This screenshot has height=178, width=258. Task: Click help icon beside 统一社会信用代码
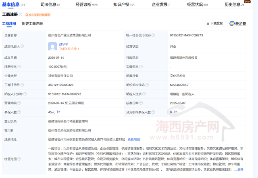(154, 36)
